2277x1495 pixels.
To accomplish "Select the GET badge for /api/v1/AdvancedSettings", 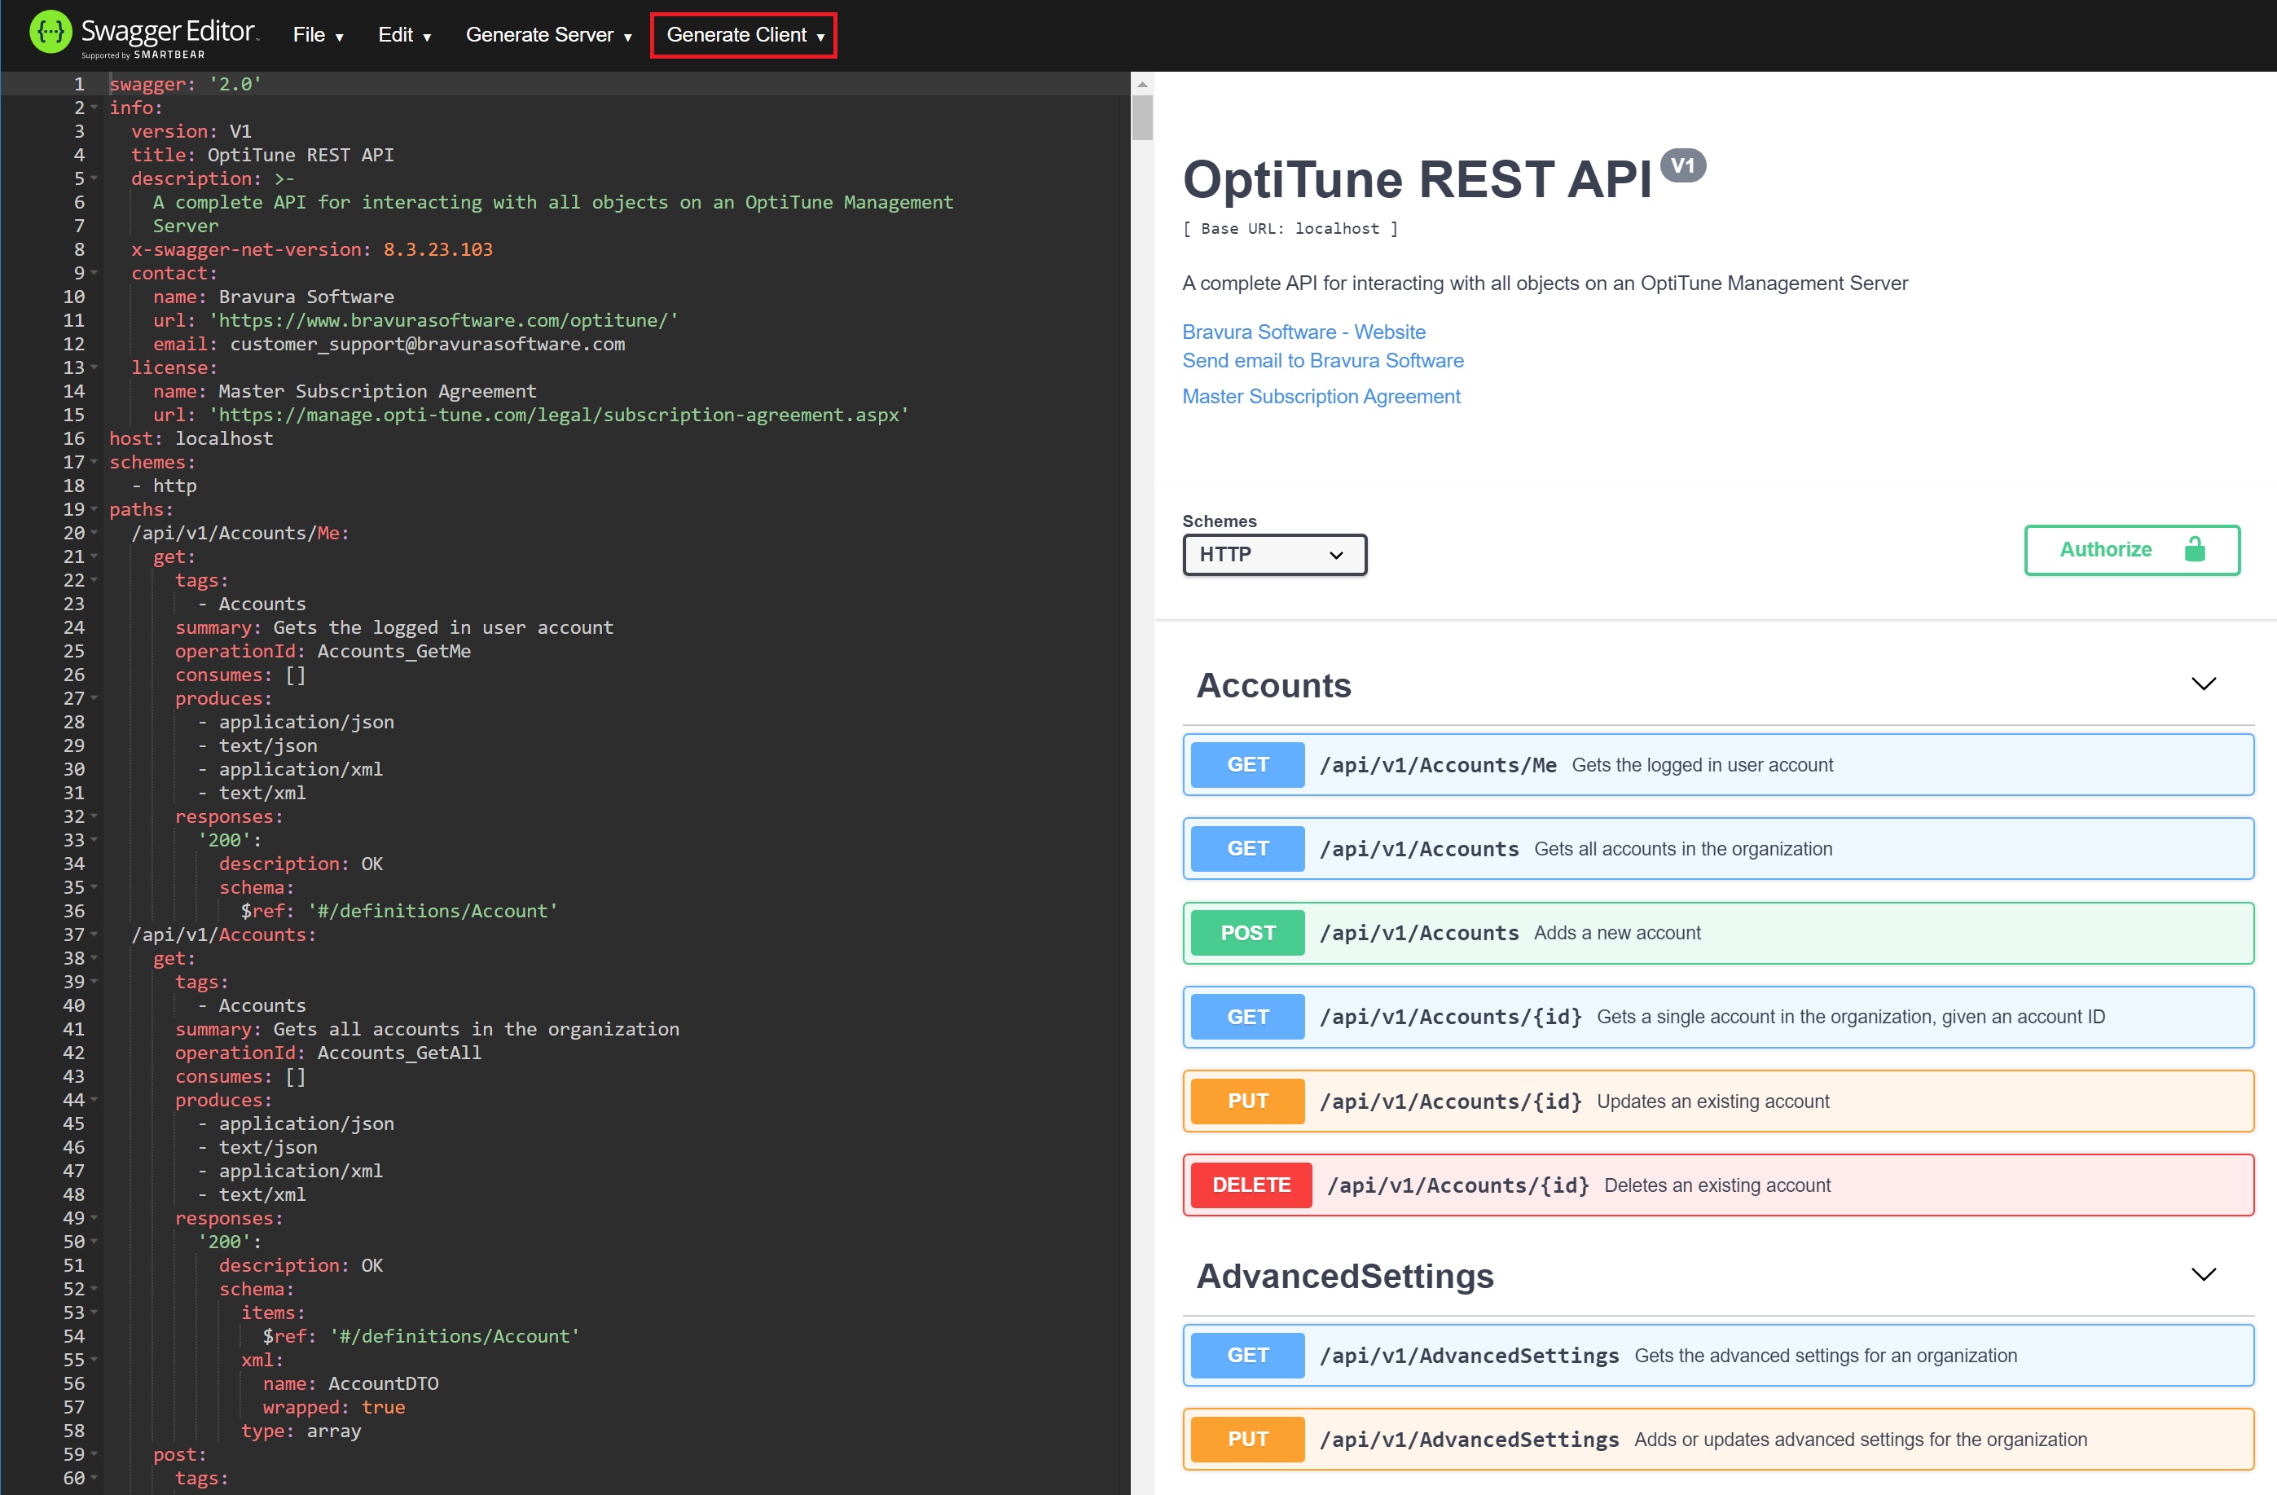I will coord(1246,1354).
